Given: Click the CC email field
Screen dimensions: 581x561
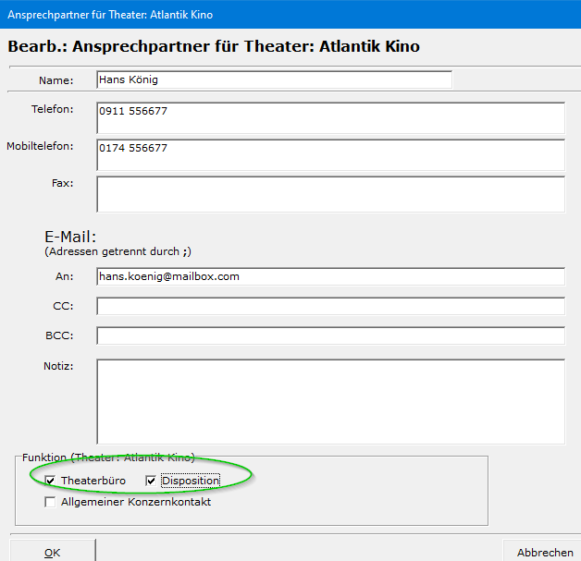Looking at the screenshot, I should (x=330, y=306).
